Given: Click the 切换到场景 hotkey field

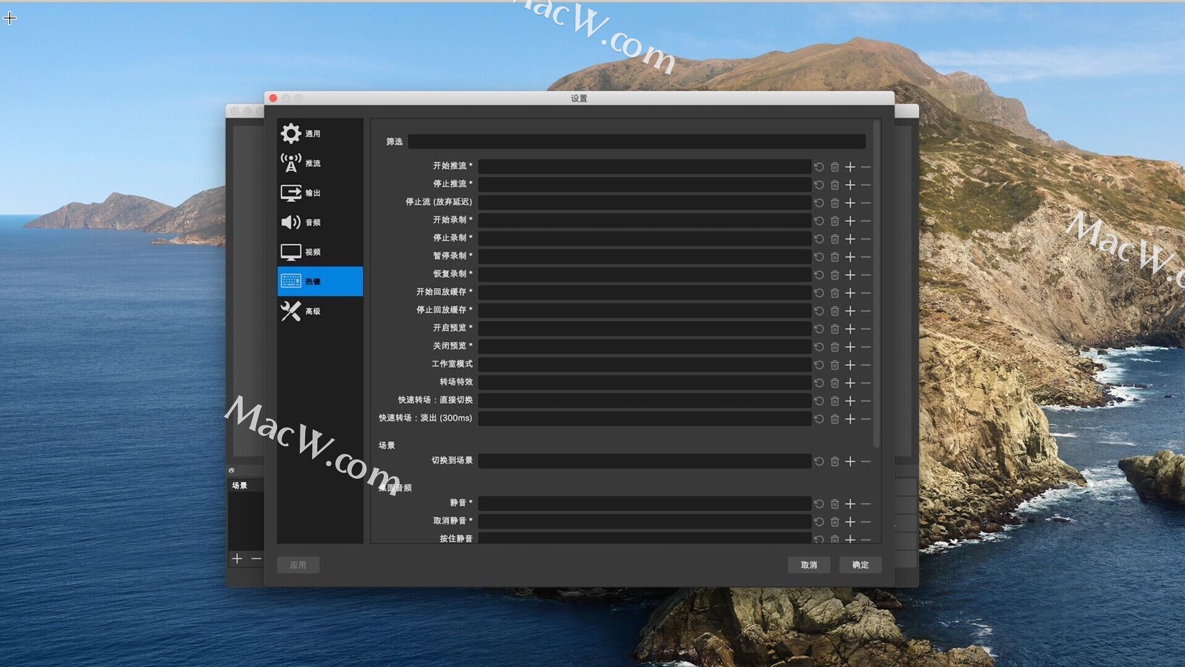Looking at the screenshot, I should [644, 461].
